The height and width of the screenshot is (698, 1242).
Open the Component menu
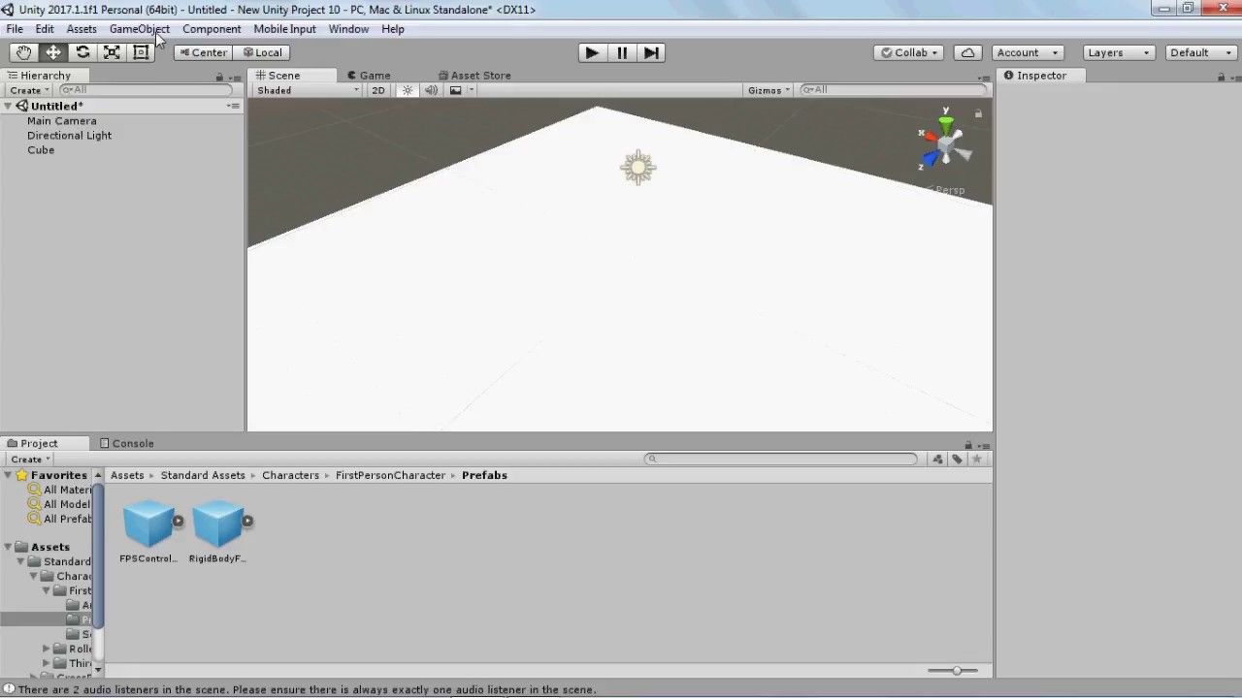point(212,29)
